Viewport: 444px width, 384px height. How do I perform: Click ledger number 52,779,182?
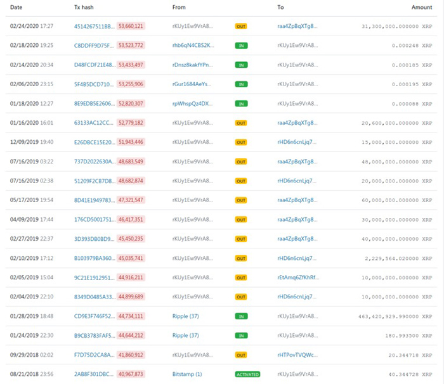tap(131, 123)
